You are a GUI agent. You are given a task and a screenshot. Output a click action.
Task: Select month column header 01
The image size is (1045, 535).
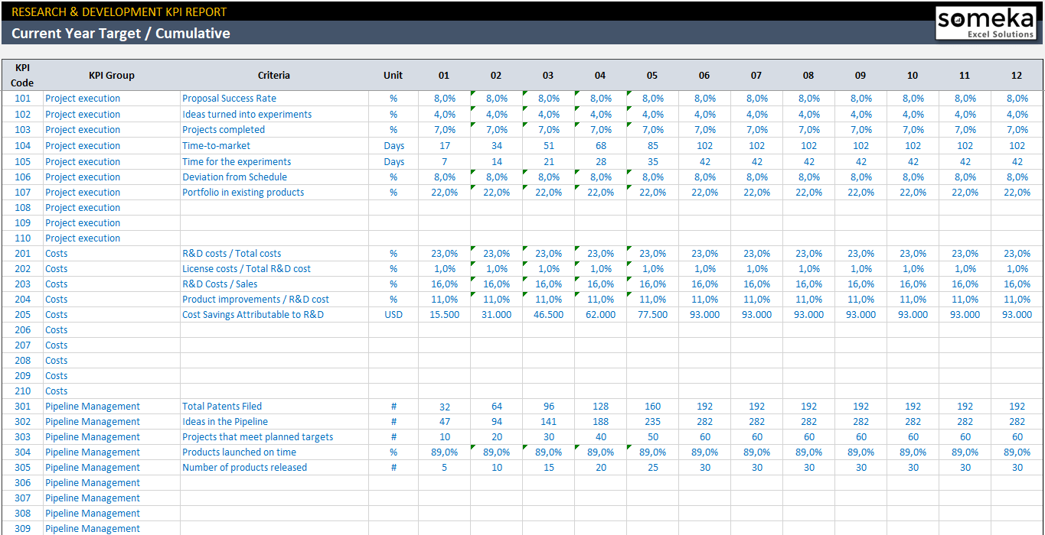point(444,75)
